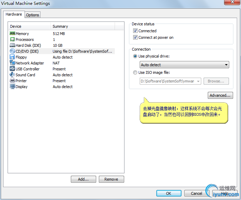
Task: Select the Sound Card 'Auto detect' summary
Action: pyautogui.click(x=63, y=75)
